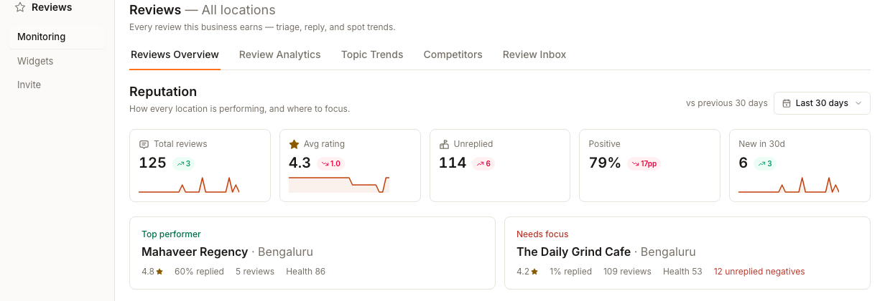
Task: Expand the date range chevron arrow
Action: [858, 103]
